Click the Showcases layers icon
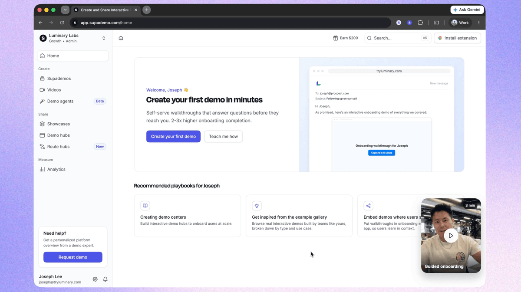The image size is (521, 292). (42, 124)
